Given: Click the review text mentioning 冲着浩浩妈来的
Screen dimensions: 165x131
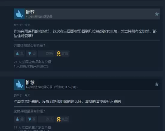Looking at the screenshot, I should click(x=67, y=101).
